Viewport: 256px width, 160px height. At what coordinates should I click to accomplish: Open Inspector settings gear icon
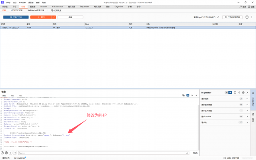pos(243,93)
